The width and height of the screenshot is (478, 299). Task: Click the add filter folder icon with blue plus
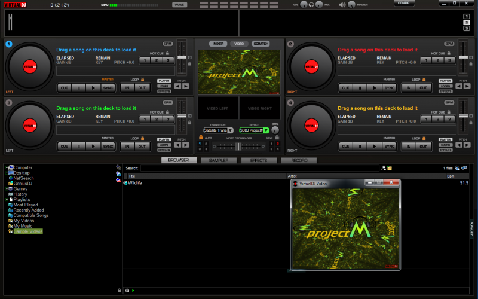[x=118, y=173]
